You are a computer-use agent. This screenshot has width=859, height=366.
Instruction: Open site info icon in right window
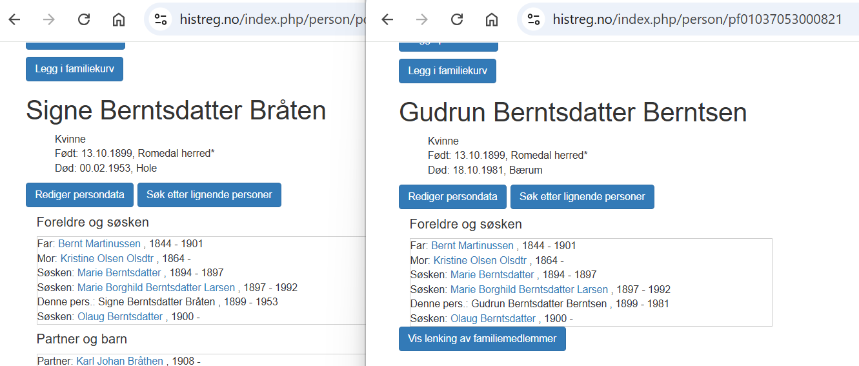534,19
